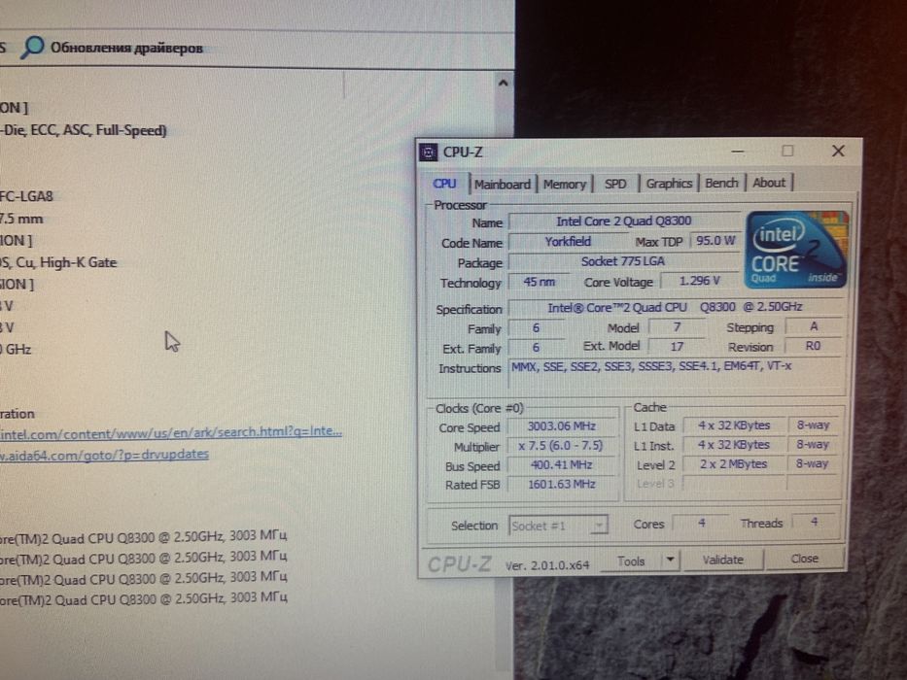Image resolution: width=907 pixels, height=680 pixels.
Task: Click the Core Speed value 3003.06 MHz
Action: pyautogui.click(x=561, y=426)
